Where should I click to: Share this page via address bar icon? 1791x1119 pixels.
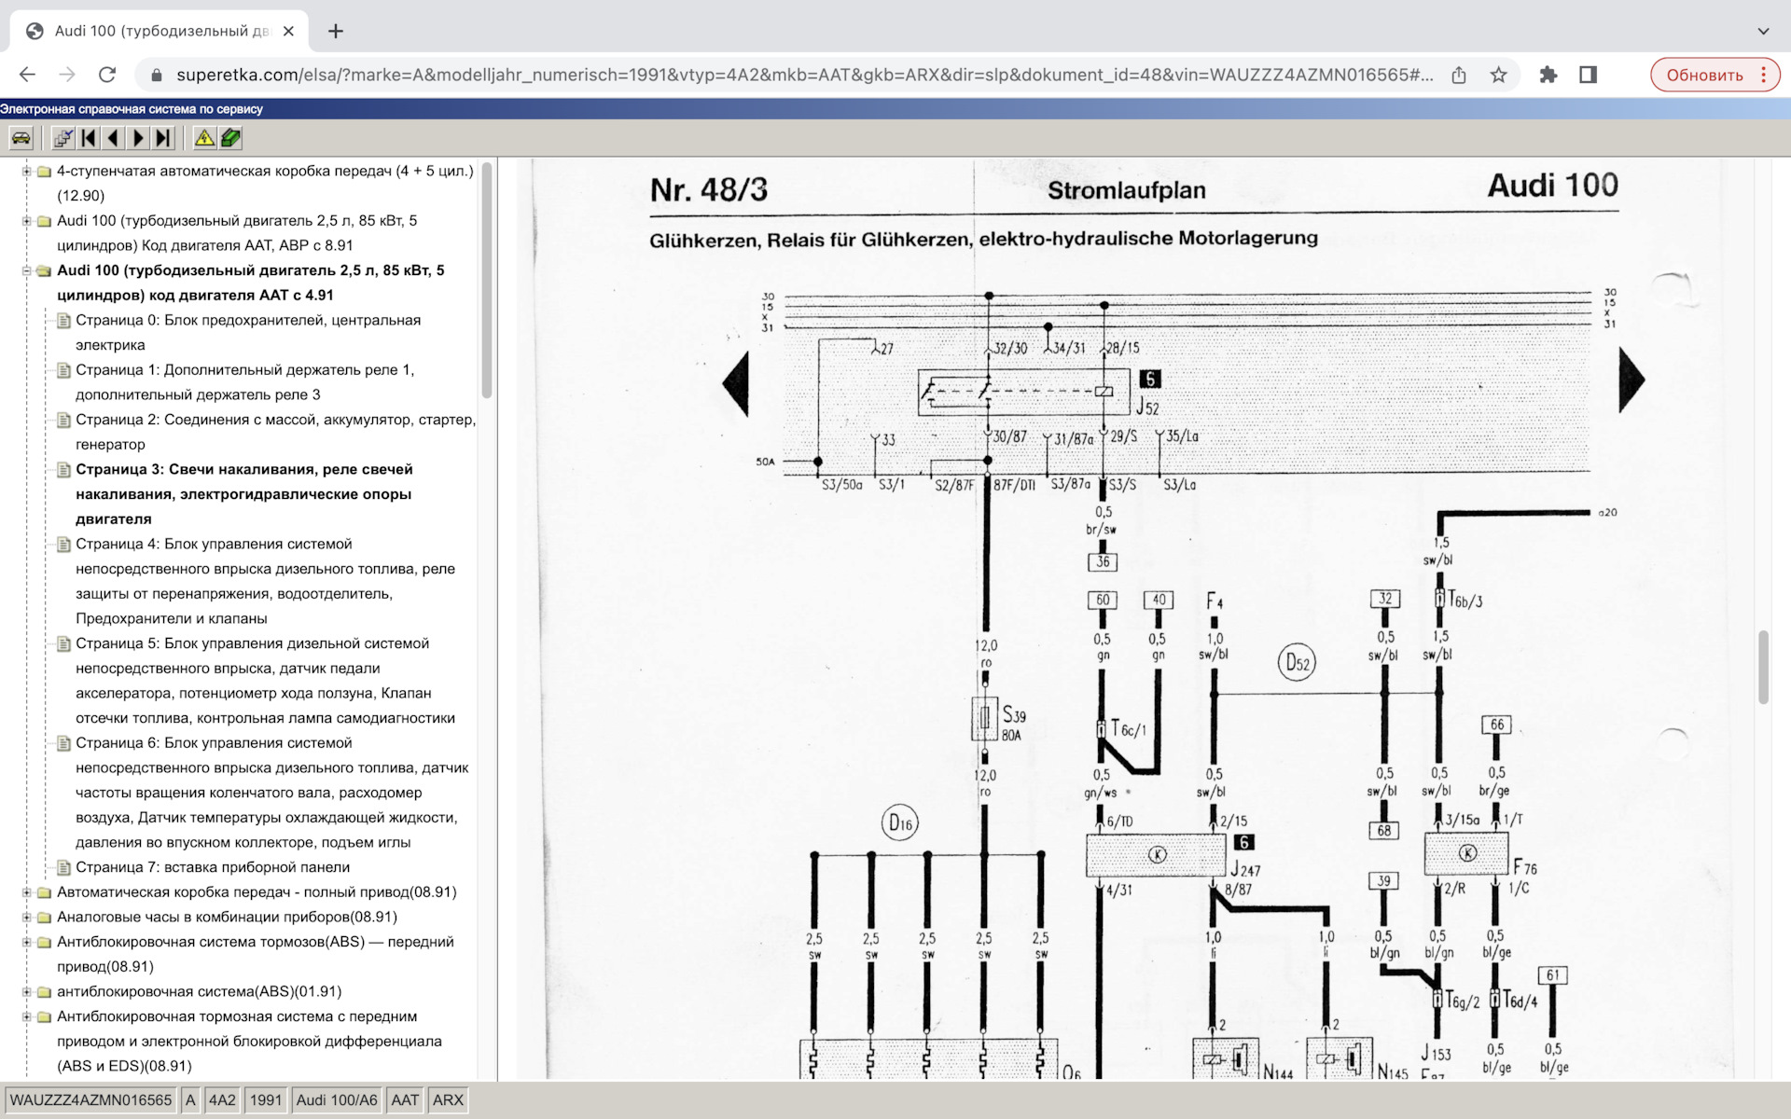[x=1459, y=75]
